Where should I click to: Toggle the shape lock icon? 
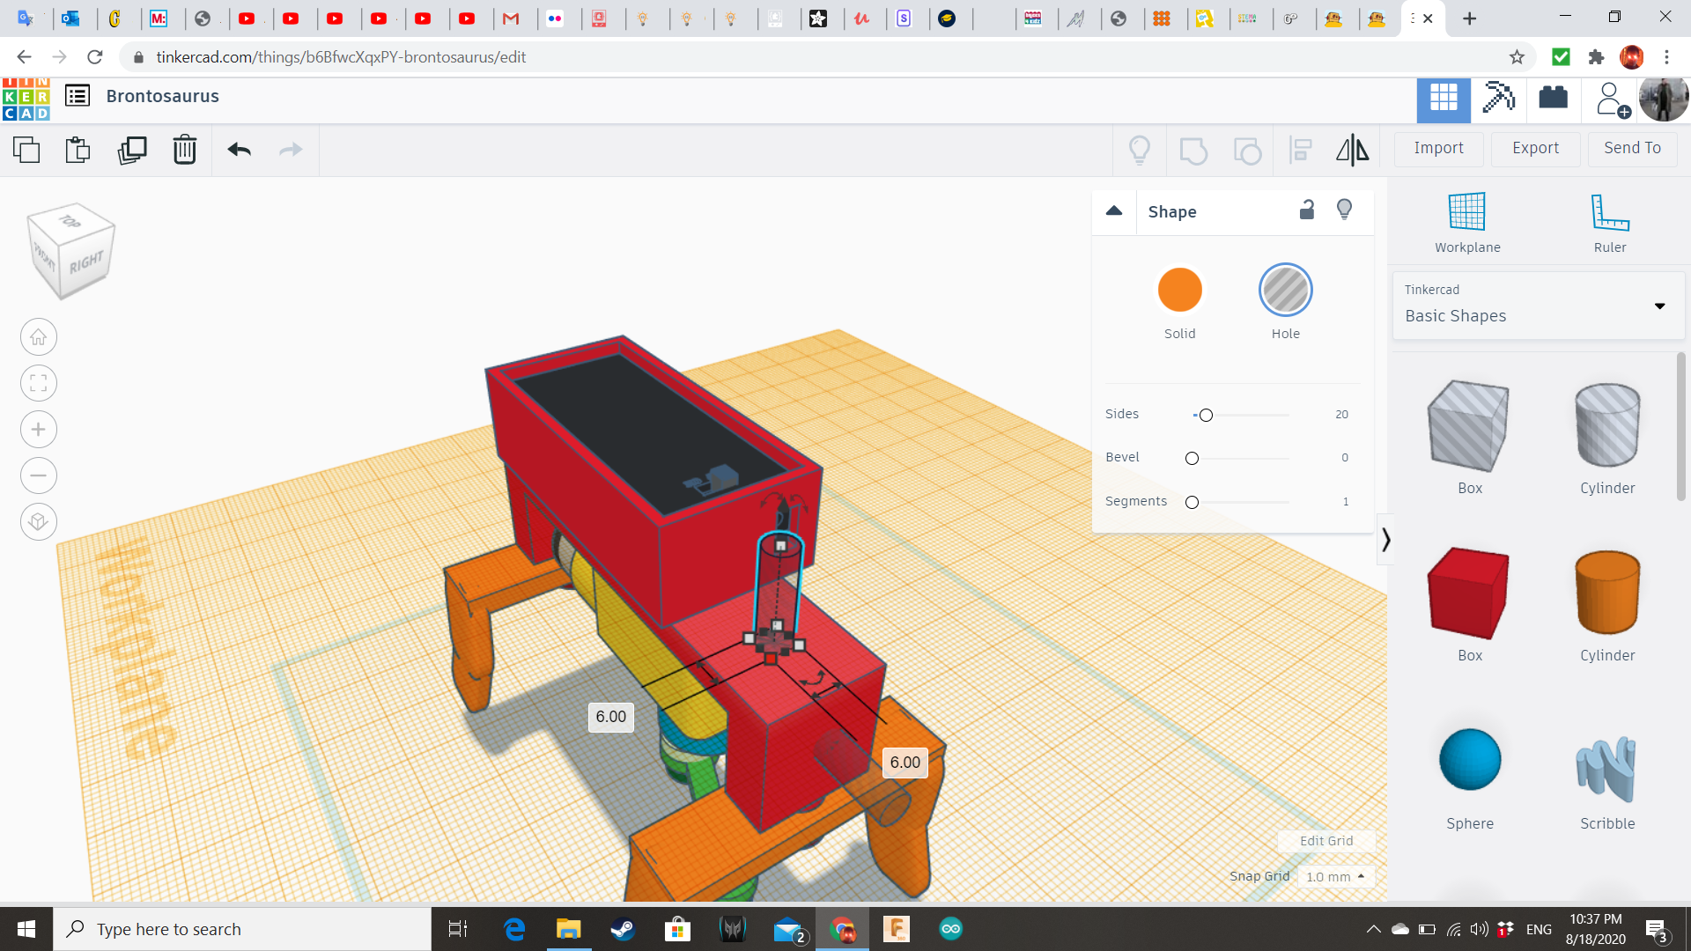click(x=1307, y=210)
